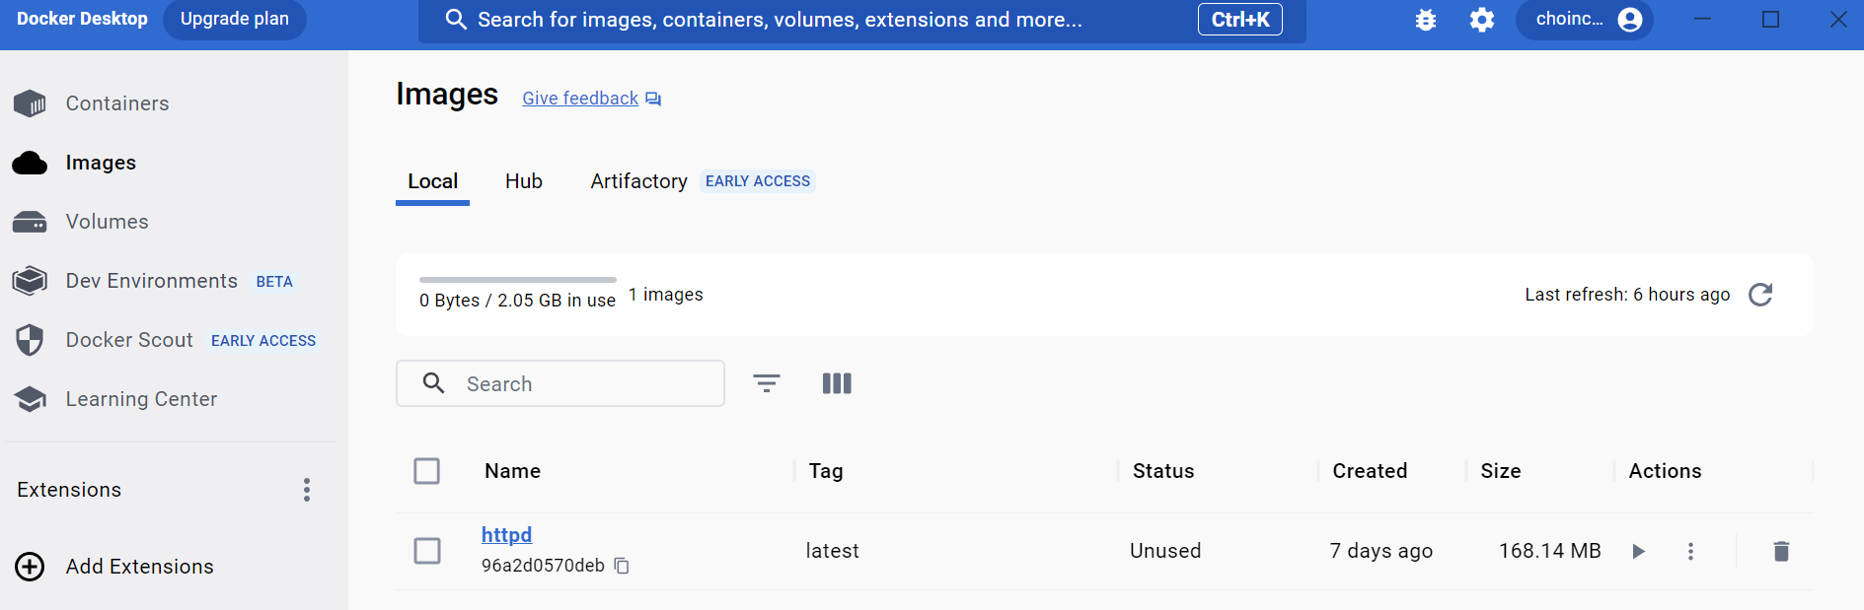Click the Add Extensions plus icon
Image resolution: width=1864 pixels, height=610 pixels.
tap(30, 567)
